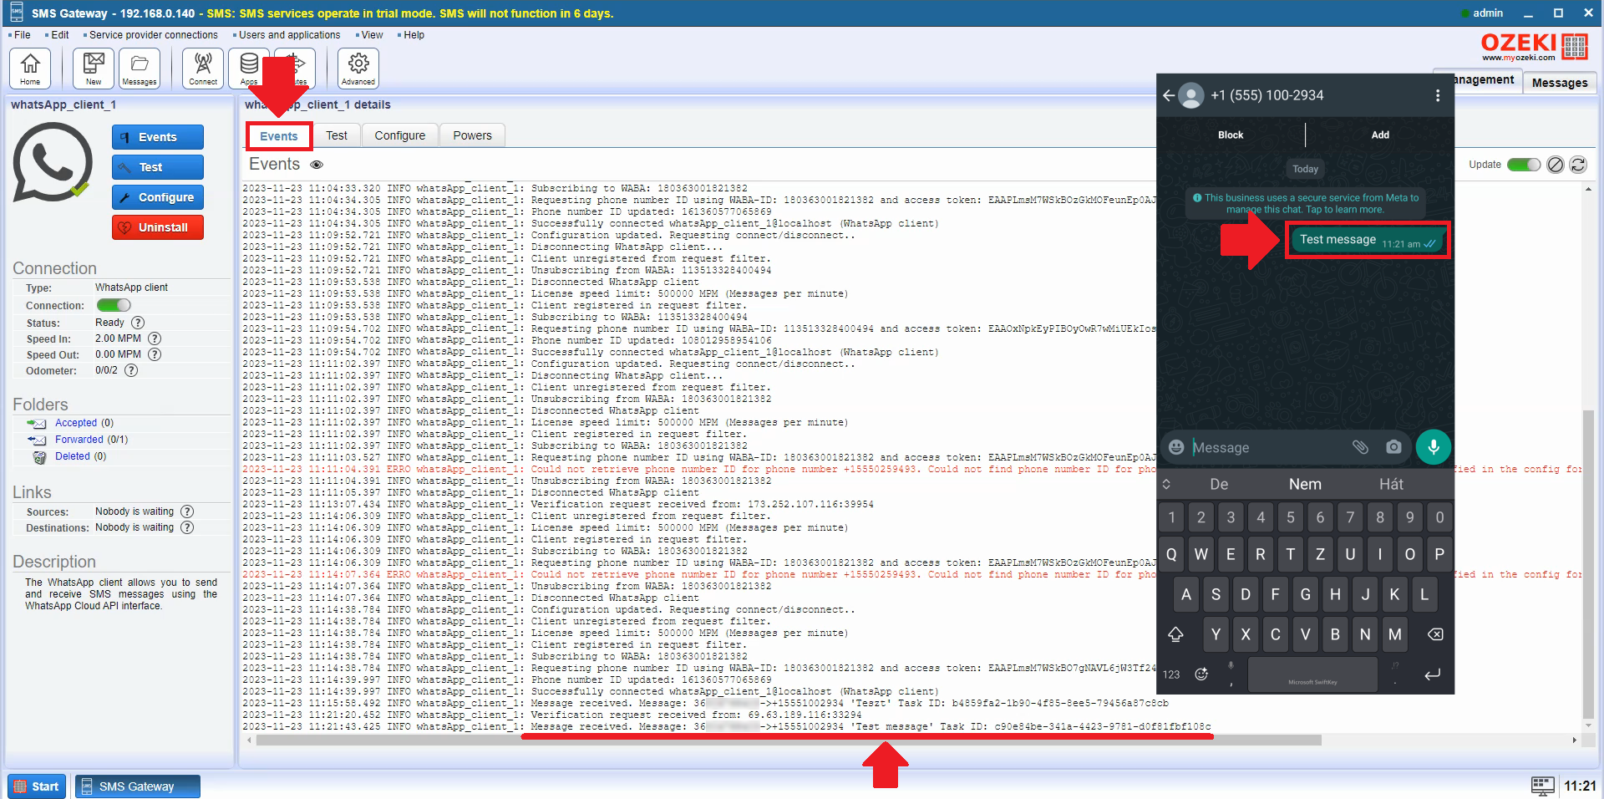The height and width of the screenshot is (799, 1604).
Task: Click the horizontal scrollbar of events log
Action: click(789, 740)
